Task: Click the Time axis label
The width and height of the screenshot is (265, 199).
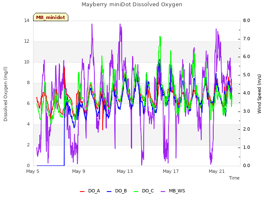Action: point(234,178)
